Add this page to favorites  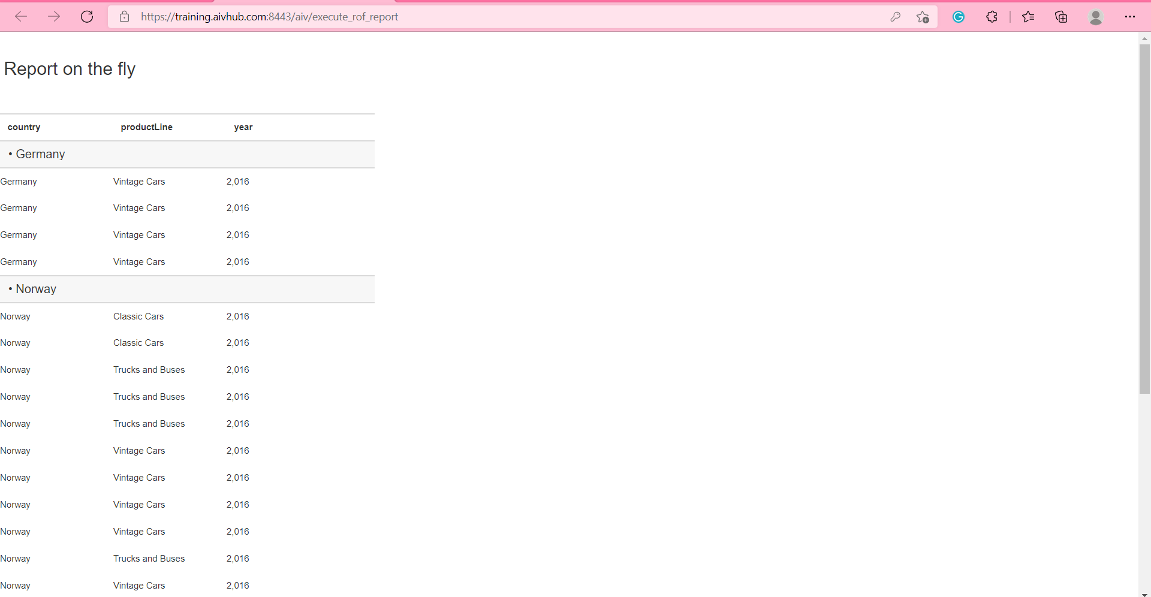pyautogui.click(x=923, y=17)
